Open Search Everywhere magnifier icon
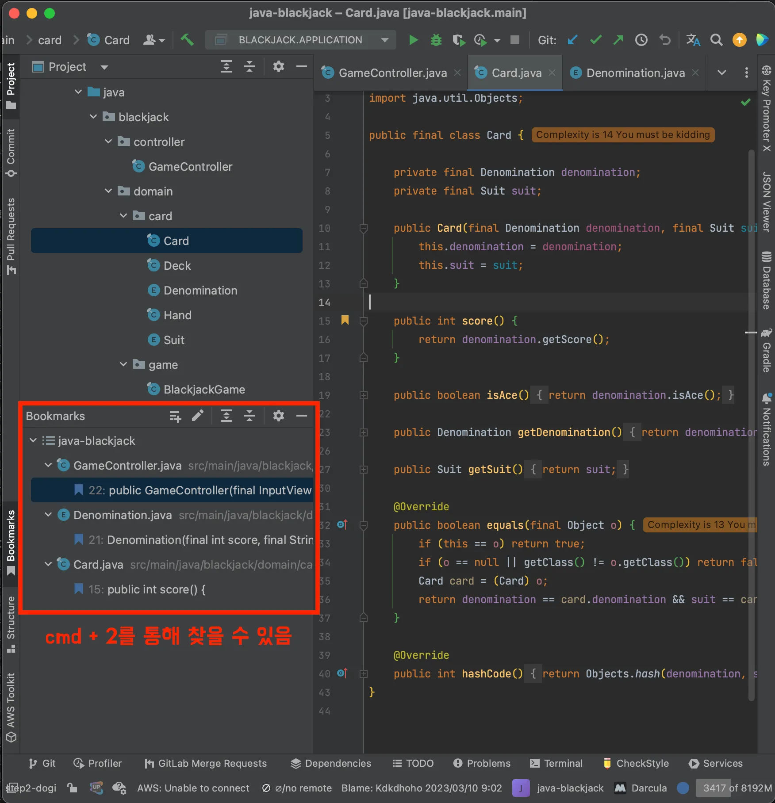This screenshot has height=803, width=775. tap(716, 40)
